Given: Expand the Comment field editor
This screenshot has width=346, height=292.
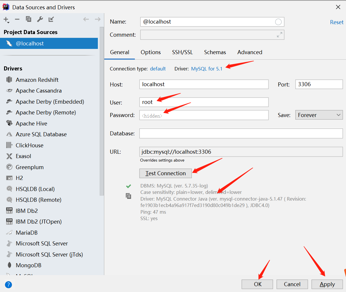Looking at the screenshot, I should [280, 35].
